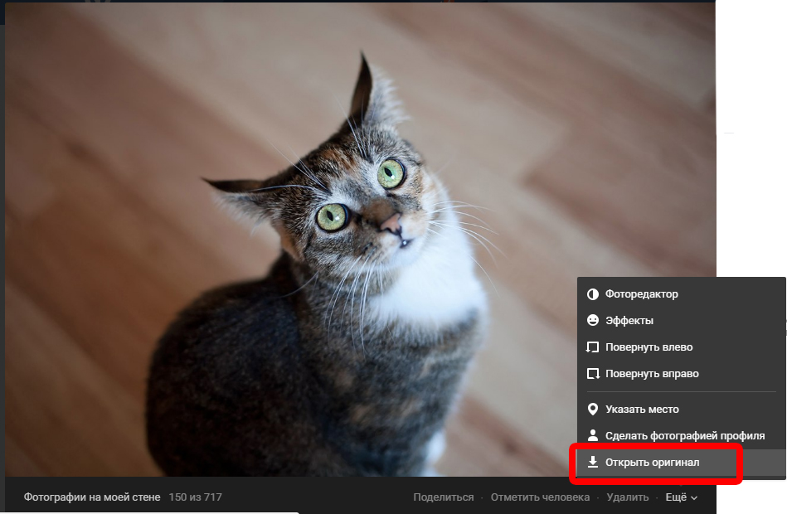Select Указать место menu entry
This screenshot has width=787, height=514.
tap(681, 410)
